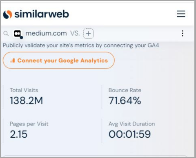Viewport: 196px width, 158px height.
Task: Click the GA4 validation message text
Action: [81, 45]
